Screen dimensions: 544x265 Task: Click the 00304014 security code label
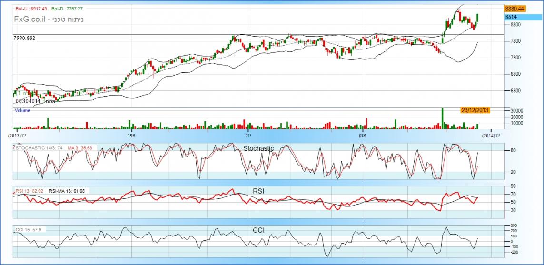(28, 101)
